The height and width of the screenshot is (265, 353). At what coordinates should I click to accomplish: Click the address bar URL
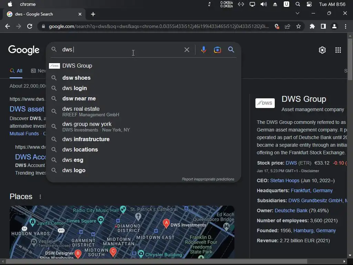(x=159, y=26)
